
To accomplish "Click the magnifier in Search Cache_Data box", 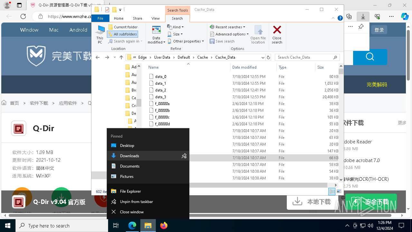I will coord(335,57).
